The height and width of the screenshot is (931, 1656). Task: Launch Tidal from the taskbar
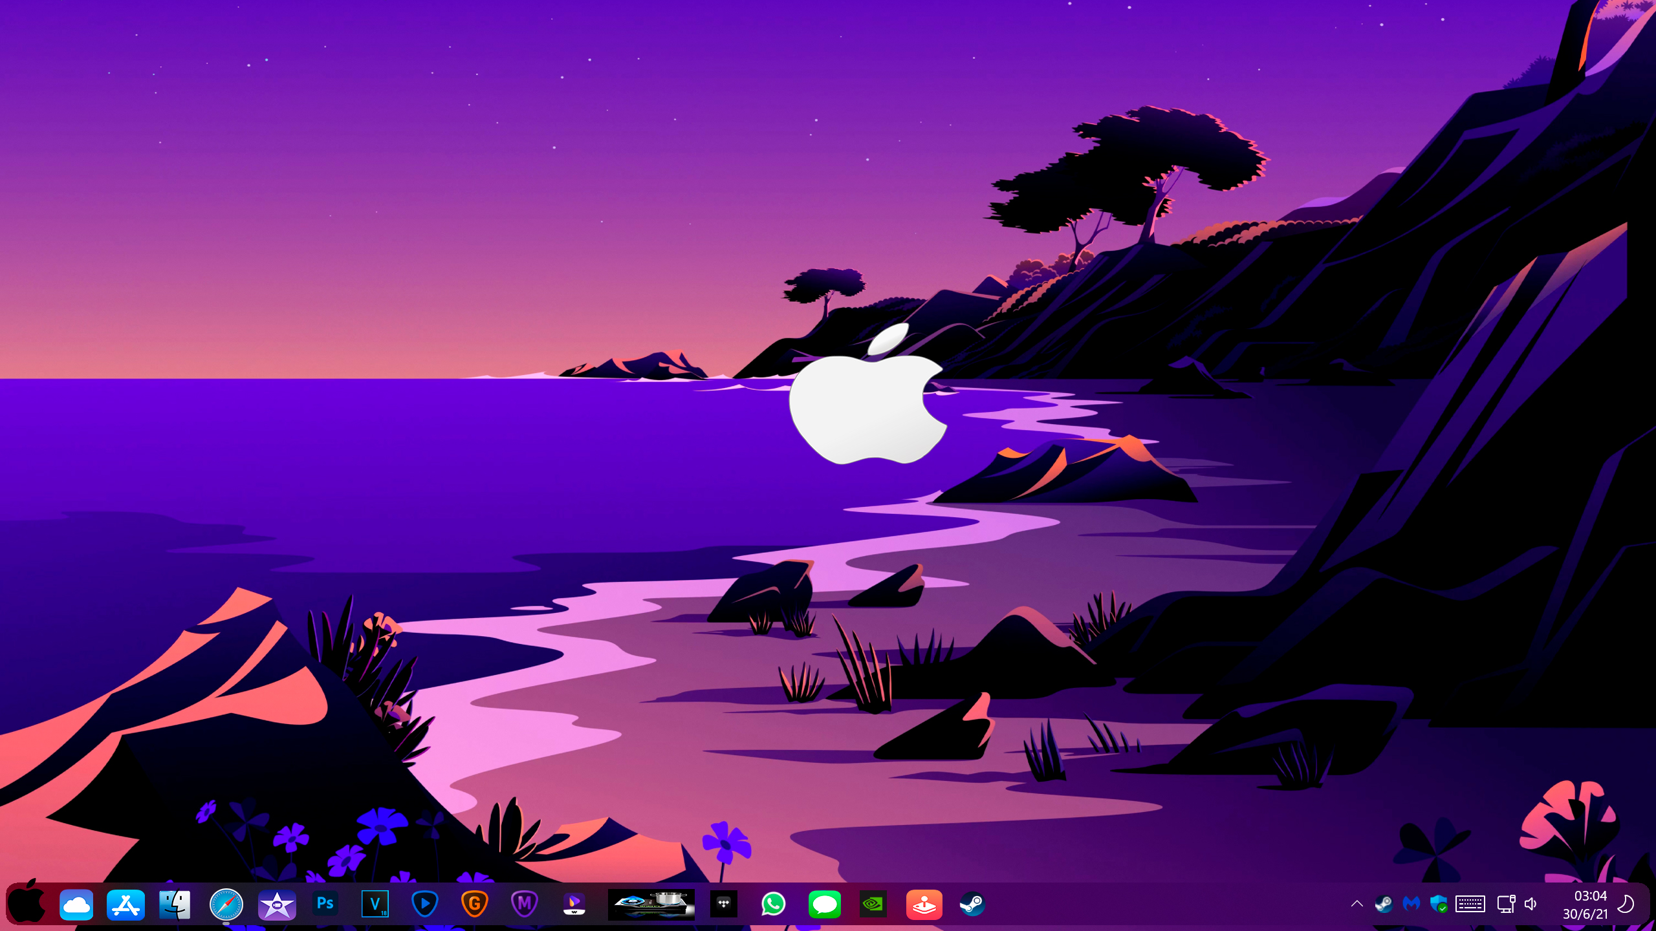724,904
